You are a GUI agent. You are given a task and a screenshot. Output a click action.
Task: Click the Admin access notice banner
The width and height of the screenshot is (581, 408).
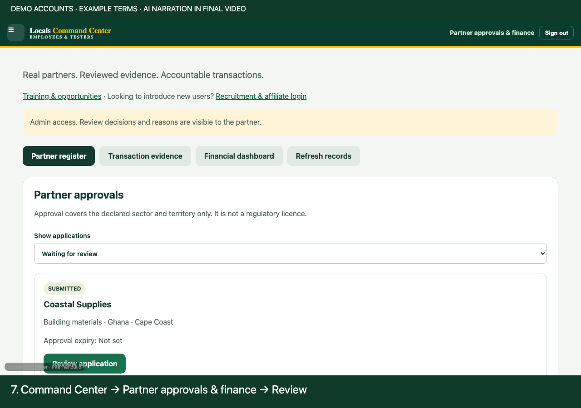pyautogui.click(x=290, y=122)
